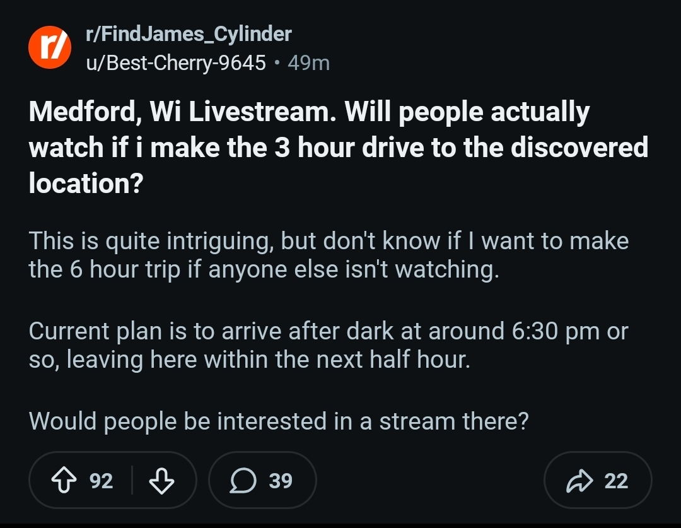Click the word "location?" in the title

85,183
